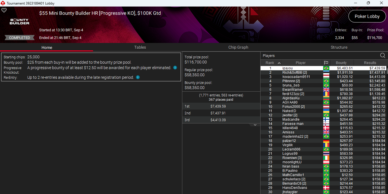The image size is (388, 194).
Task: Select player row maderinha22 [2]
Action: click(x=323, y=137)
